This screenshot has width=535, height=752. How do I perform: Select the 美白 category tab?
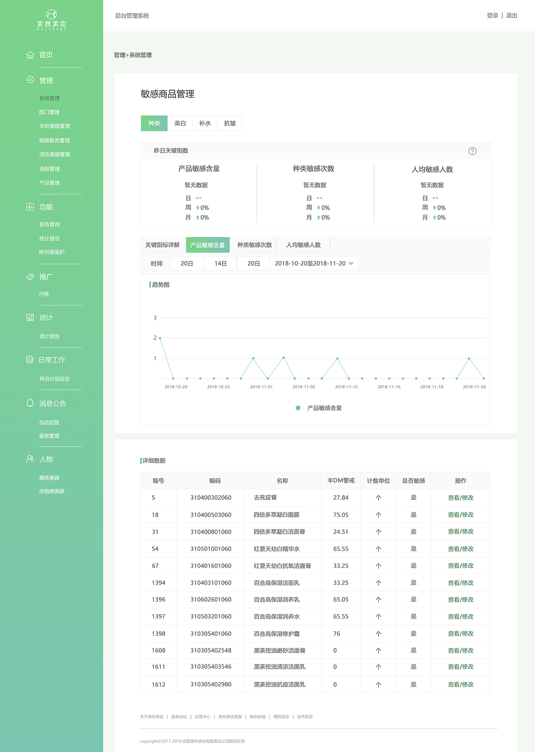(x=180, y=123)
